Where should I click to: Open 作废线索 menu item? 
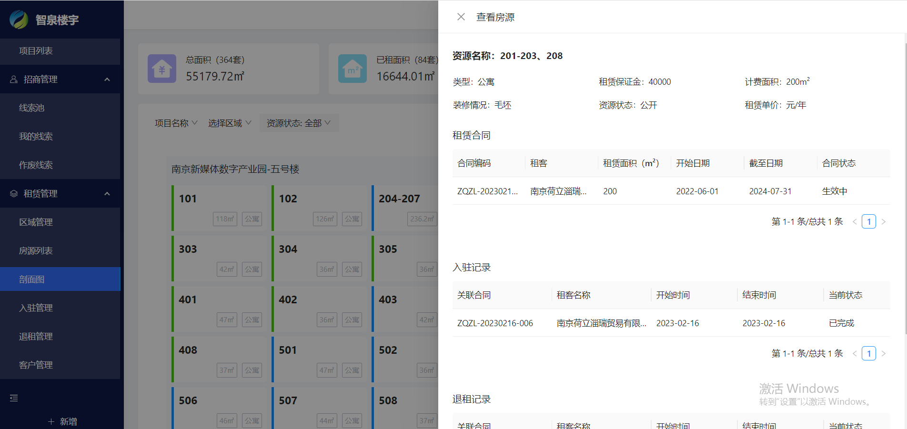point(60,165)
